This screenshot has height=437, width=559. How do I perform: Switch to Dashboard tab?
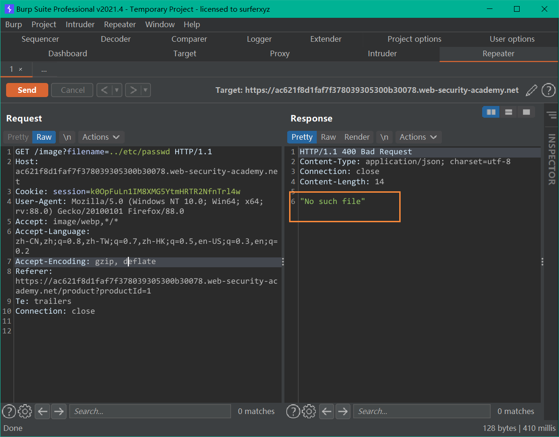[68, 54]
